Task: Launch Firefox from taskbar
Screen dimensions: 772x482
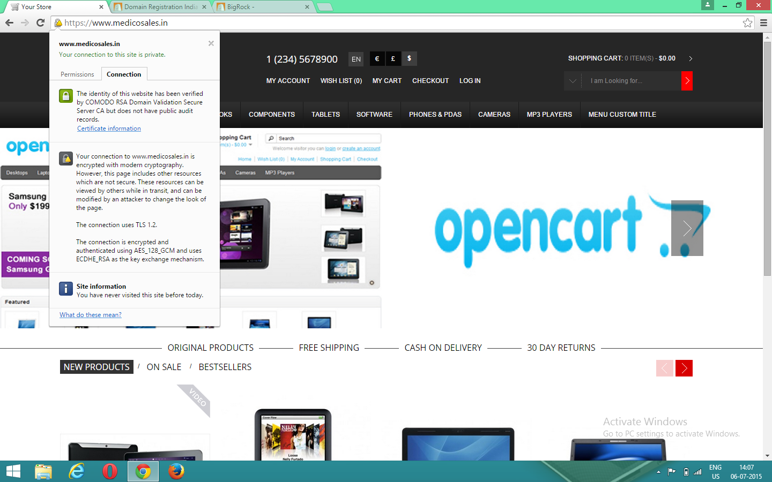Action: pyautogui.click(x=176, y=471)
